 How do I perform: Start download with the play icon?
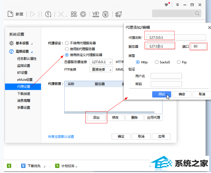[x=33, y=14]
